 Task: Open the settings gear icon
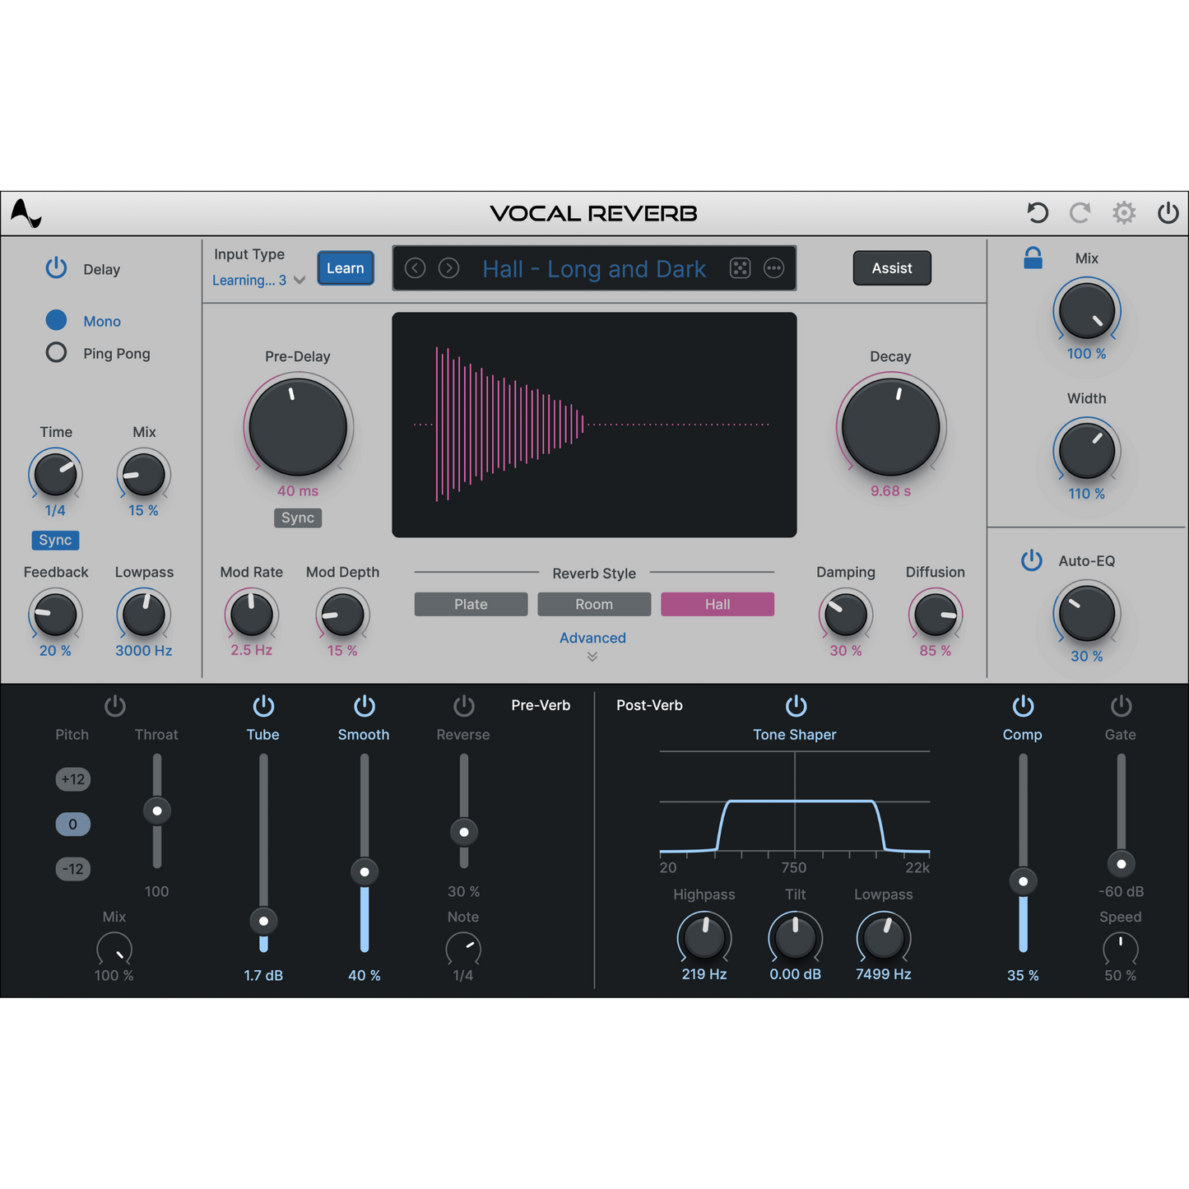pos(1124,212)
